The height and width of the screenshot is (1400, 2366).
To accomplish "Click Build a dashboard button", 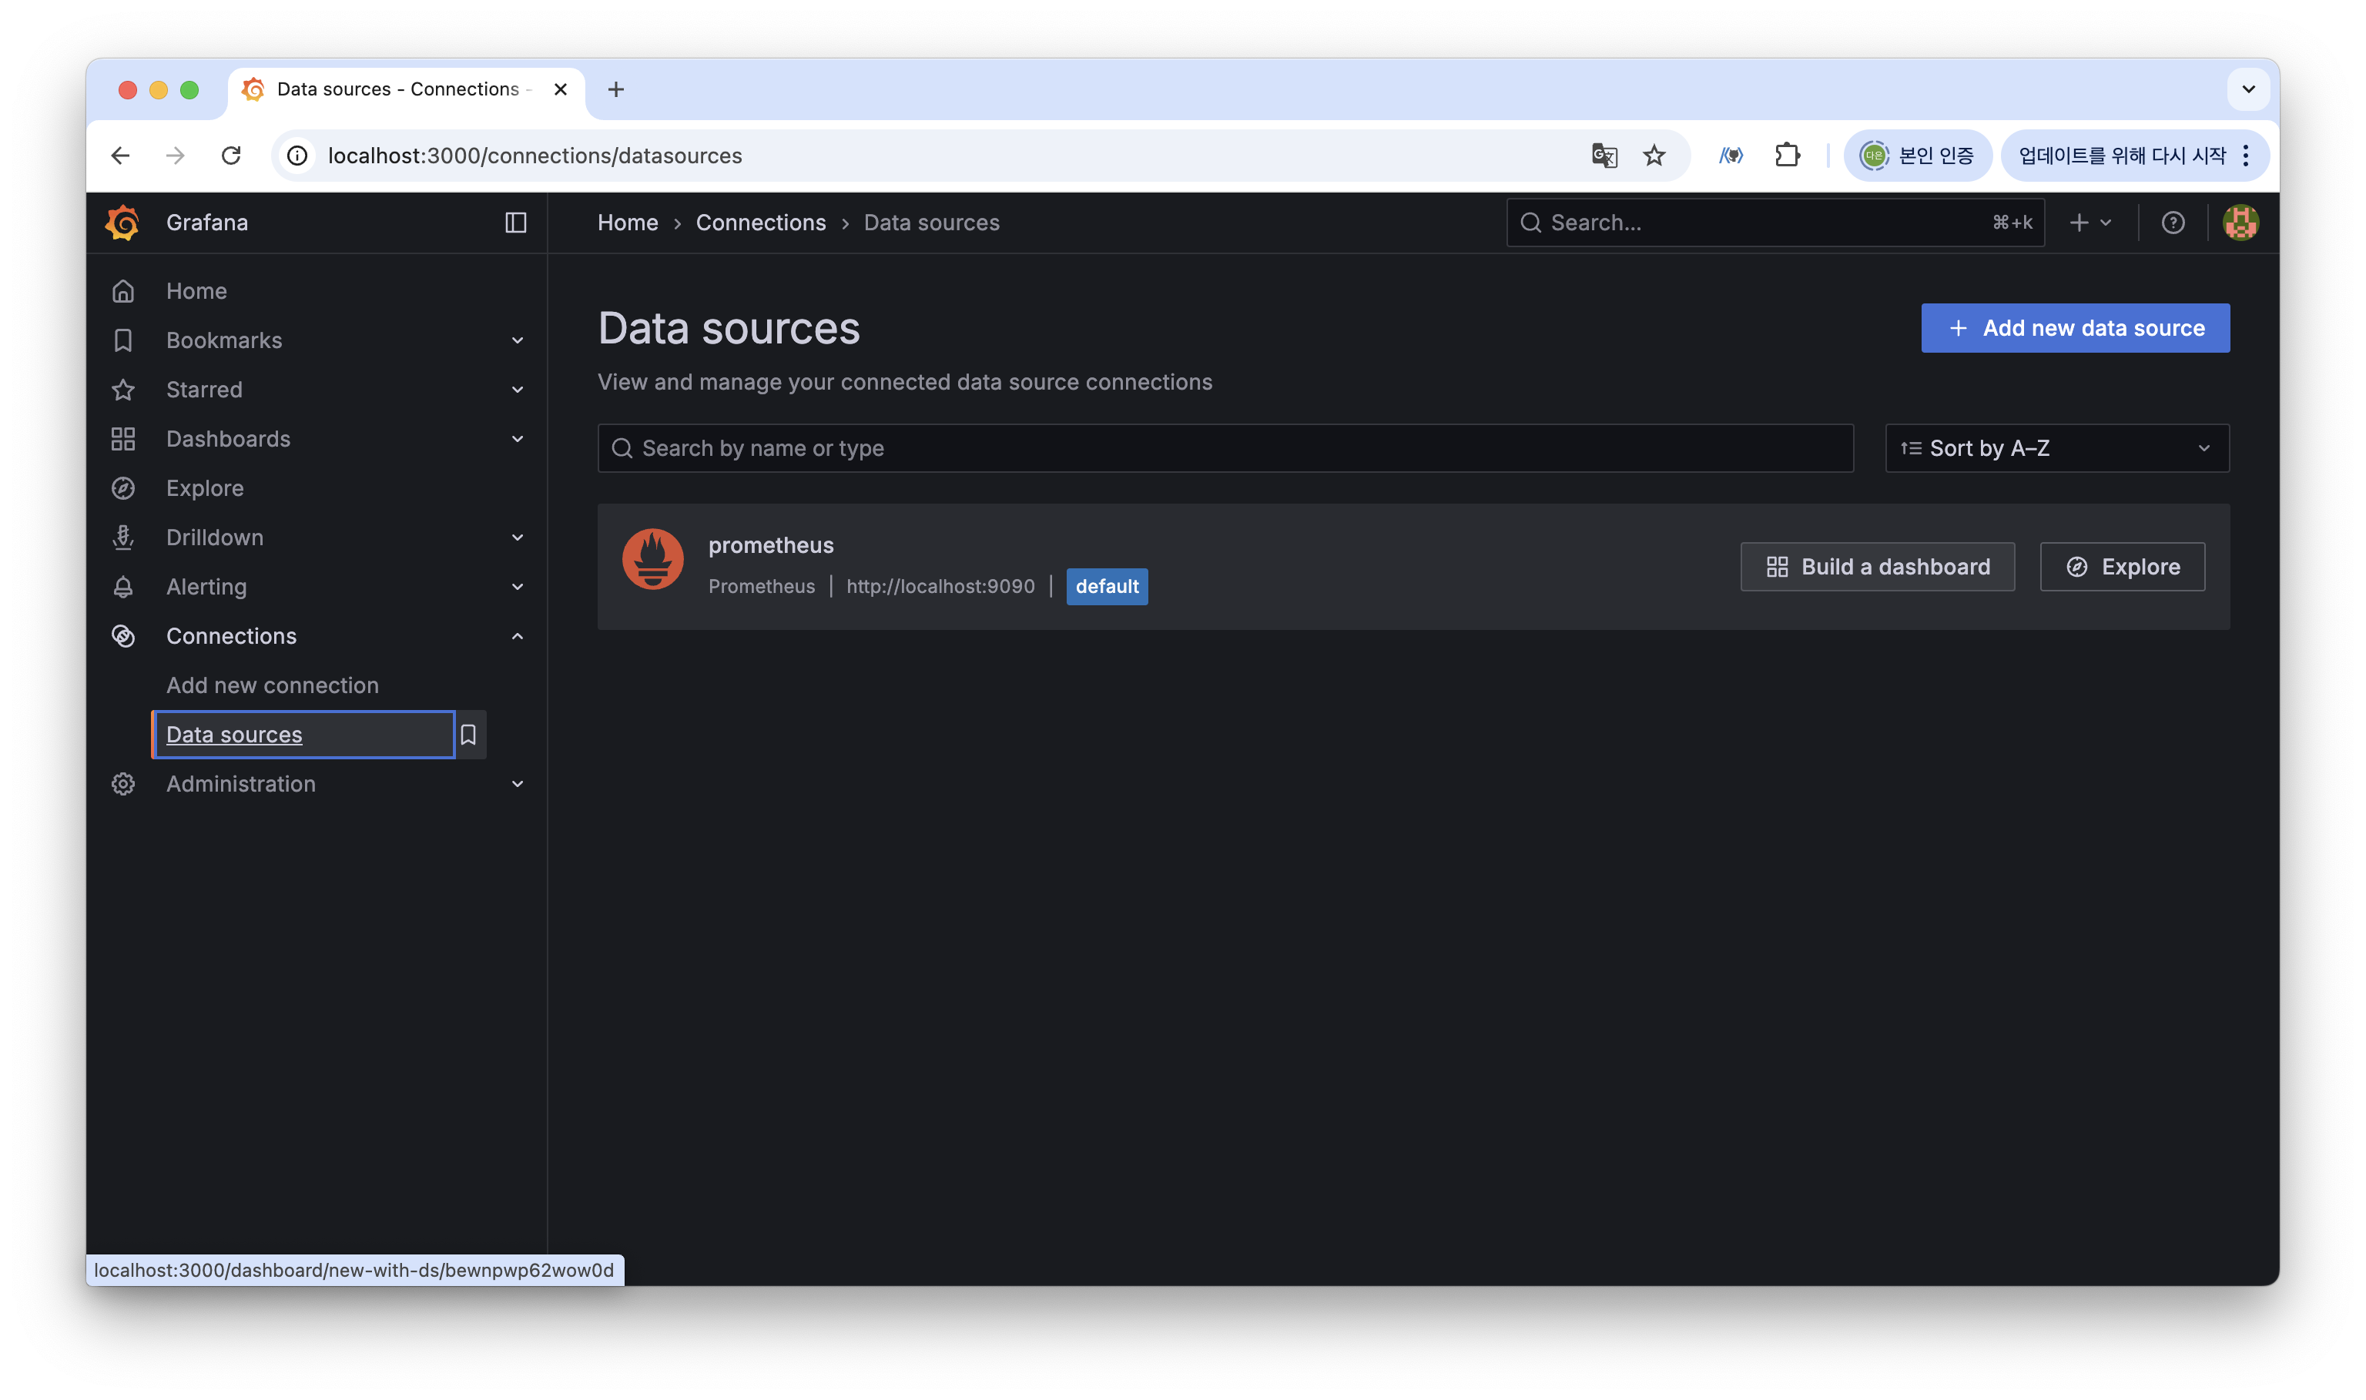I will tap(1878, 567).
